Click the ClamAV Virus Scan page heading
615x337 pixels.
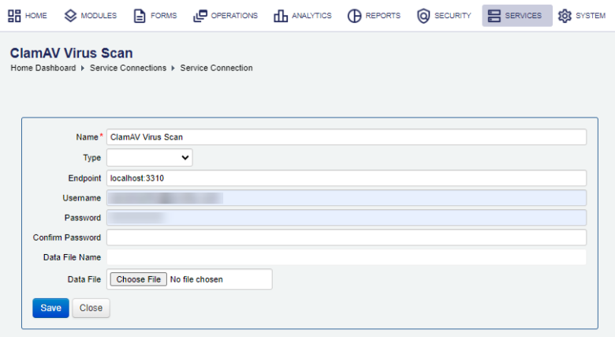(72, 53)
